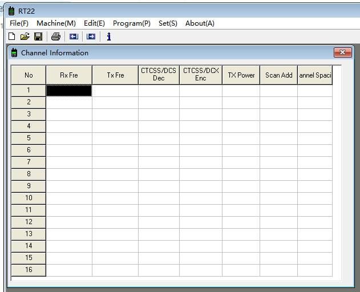This screenshot has height=292, width=360.
Task: Open the File(F) menu
Action: pos(19,23)
